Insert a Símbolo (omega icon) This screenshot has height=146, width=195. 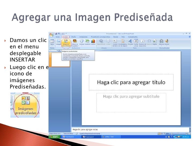pos(149,42)
